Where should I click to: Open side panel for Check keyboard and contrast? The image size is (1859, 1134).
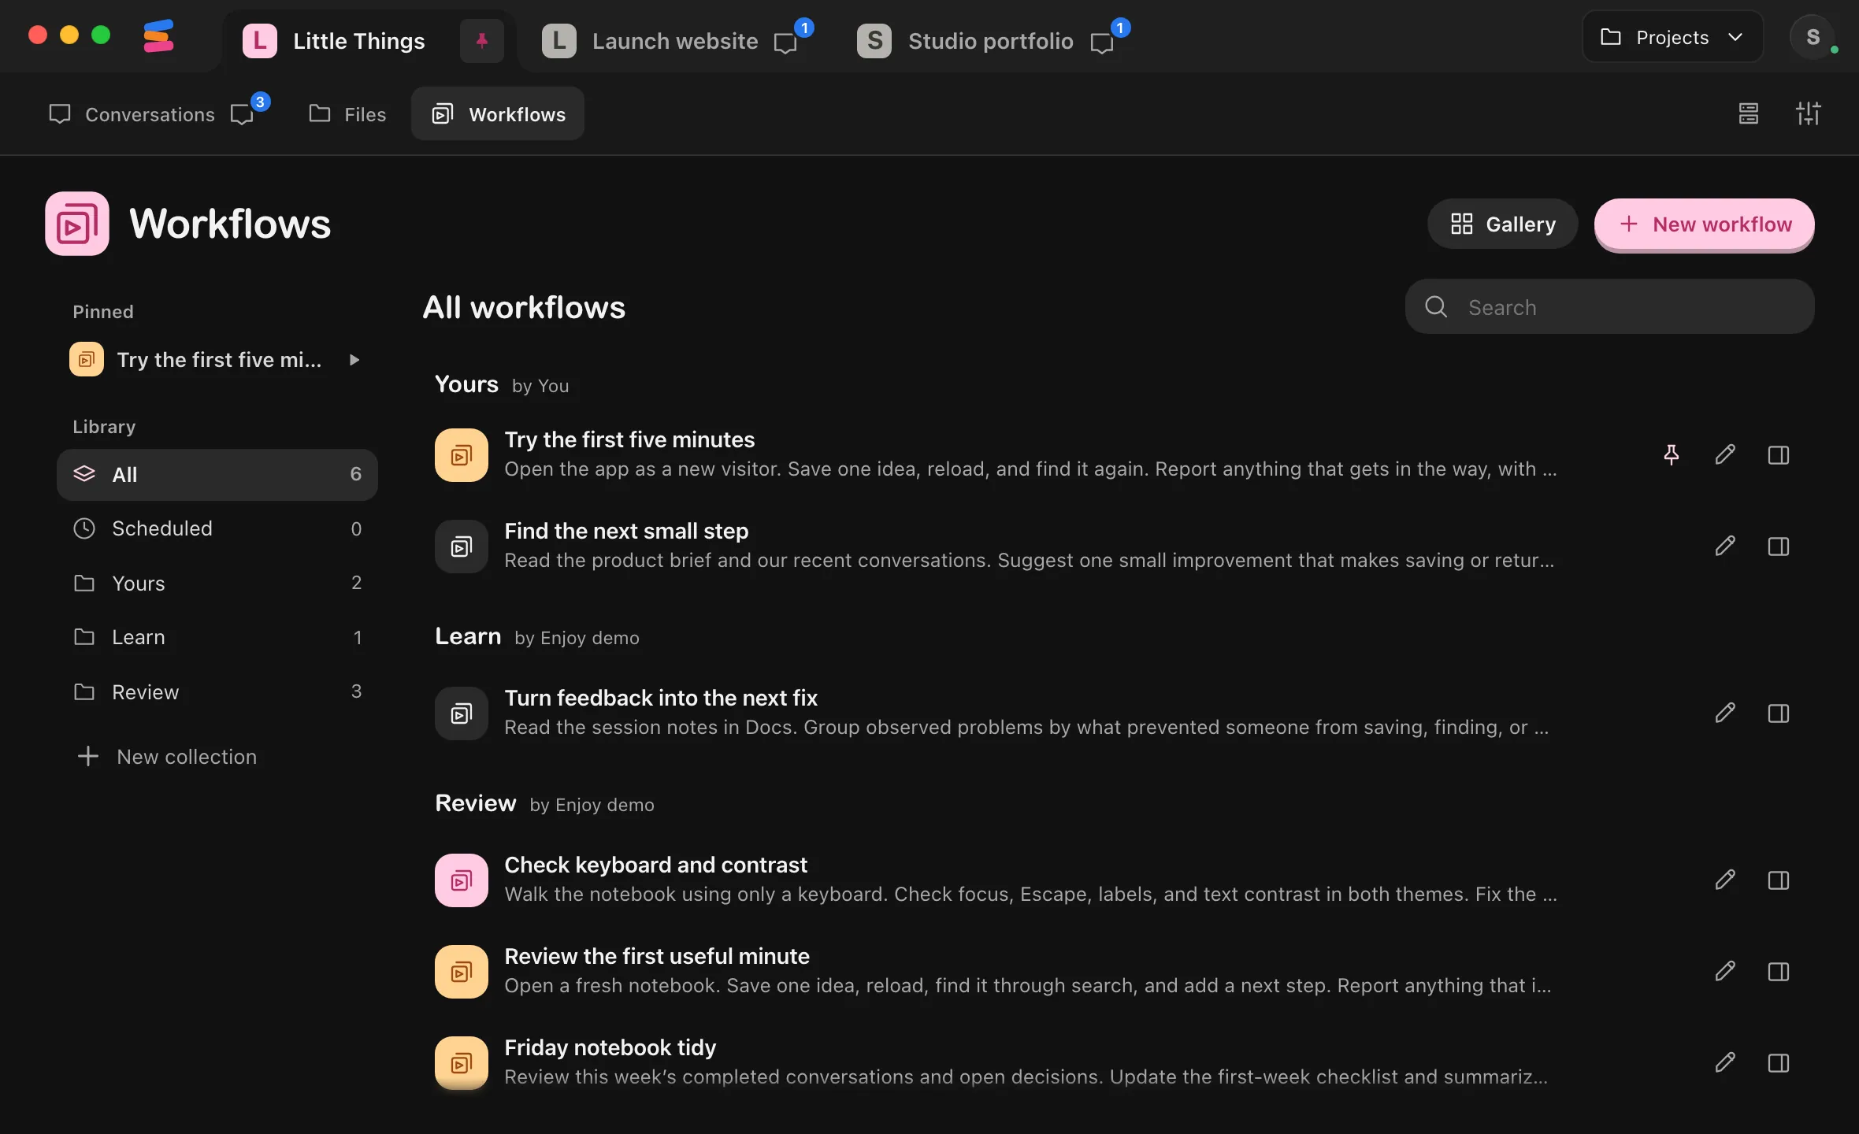[x=1778, y=880]
